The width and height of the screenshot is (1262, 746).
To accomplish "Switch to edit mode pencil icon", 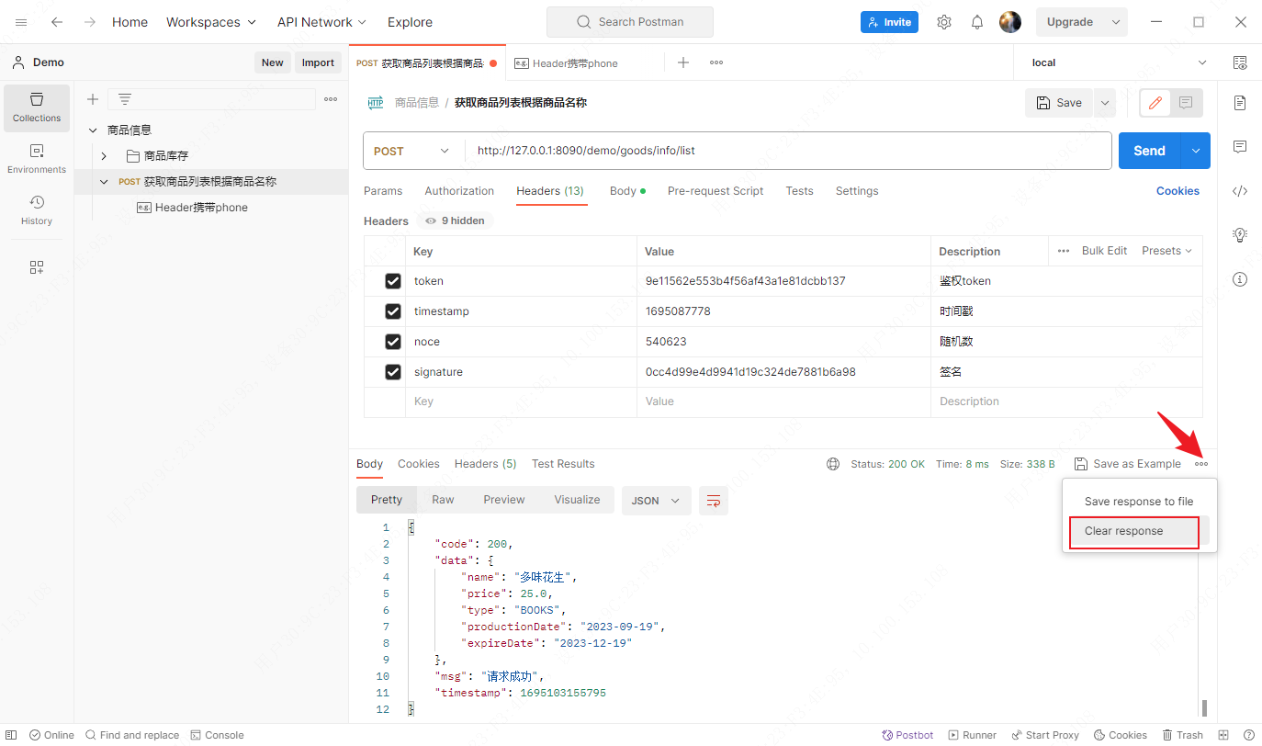I will 1155,103.
